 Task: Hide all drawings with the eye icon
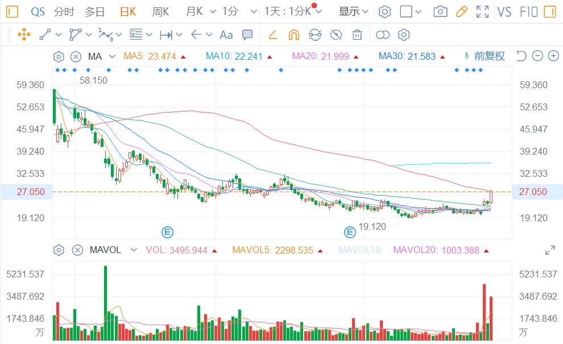tap(336, 35)
